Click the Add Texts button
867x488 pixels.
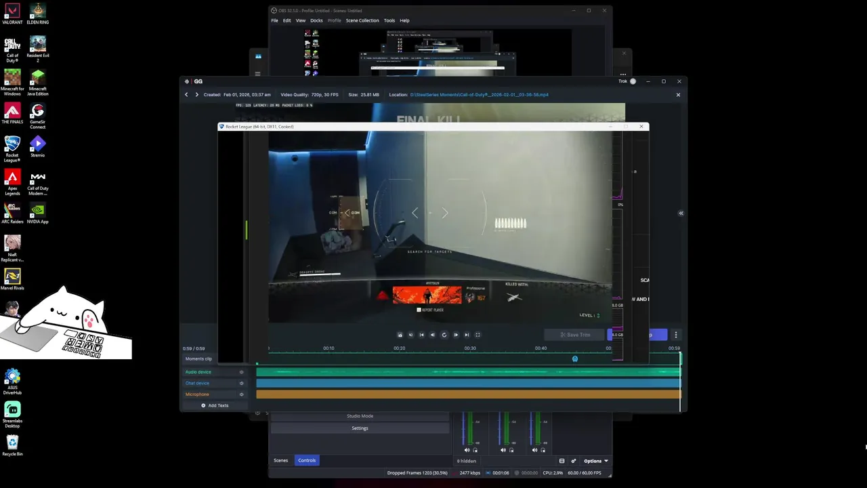[x=215, y=405]
